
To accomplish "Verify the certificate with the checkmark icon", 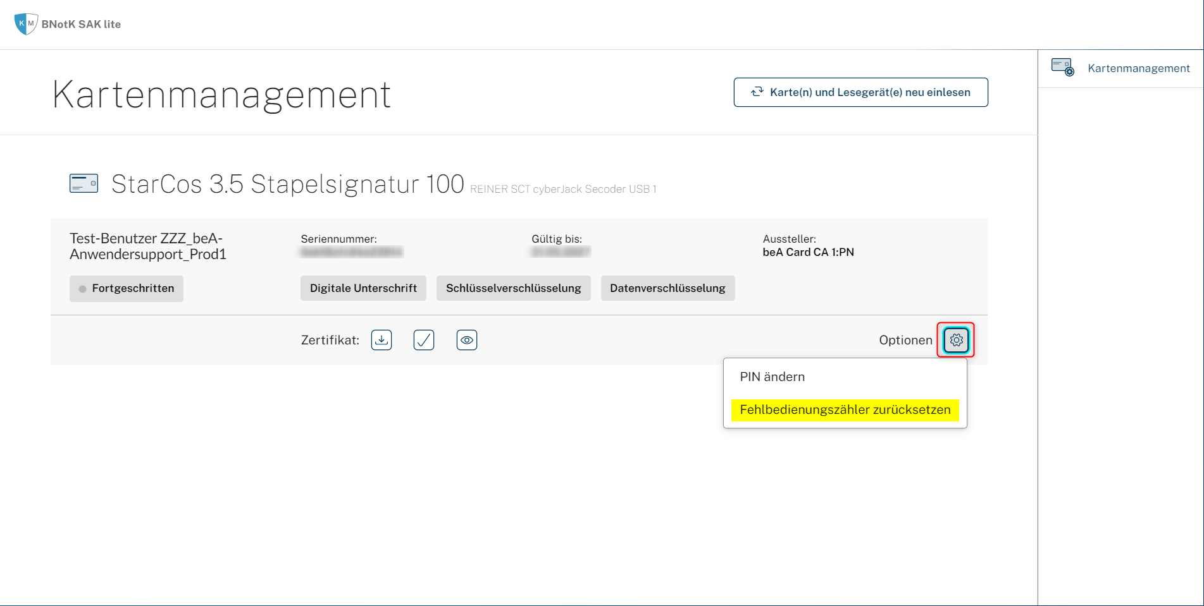I will click(x=424, y=340).
